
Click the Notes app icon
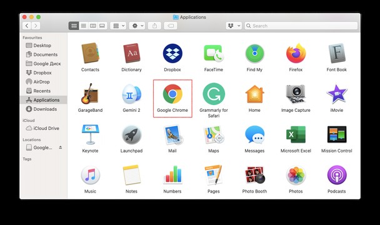(x=131, y=175)
